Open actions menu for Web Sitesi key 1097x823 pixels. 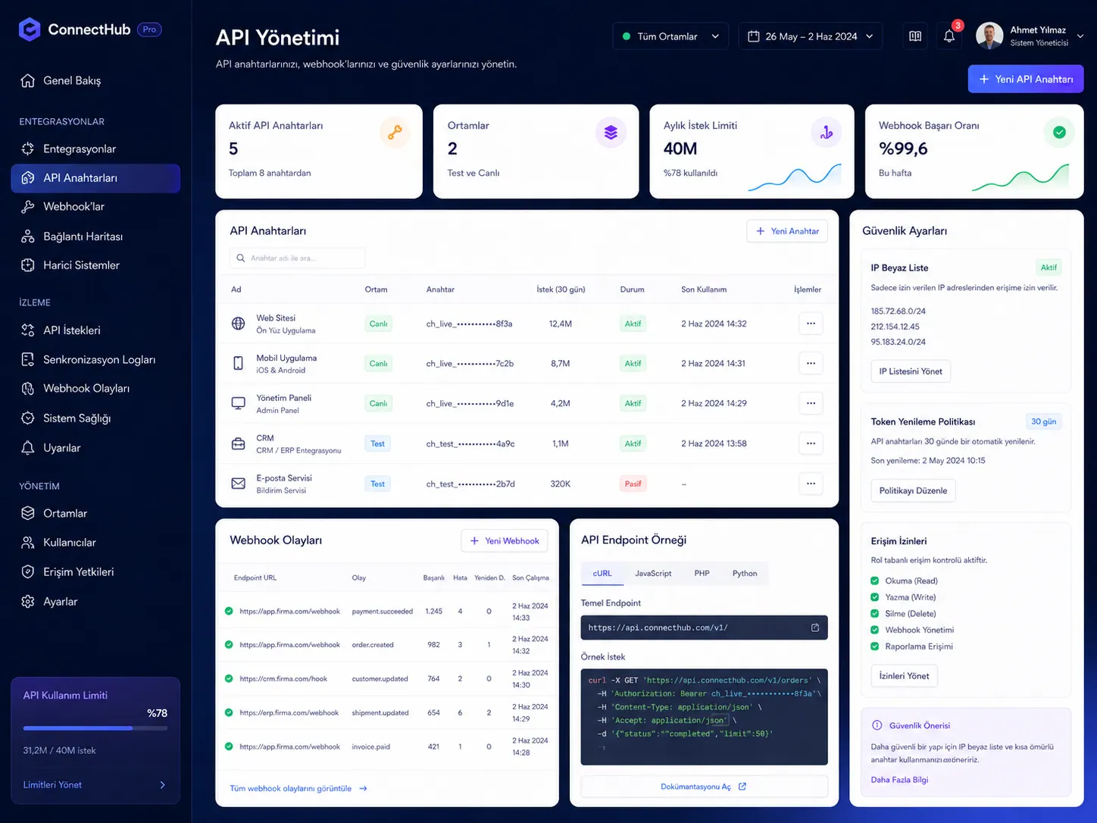coord(811,324)
